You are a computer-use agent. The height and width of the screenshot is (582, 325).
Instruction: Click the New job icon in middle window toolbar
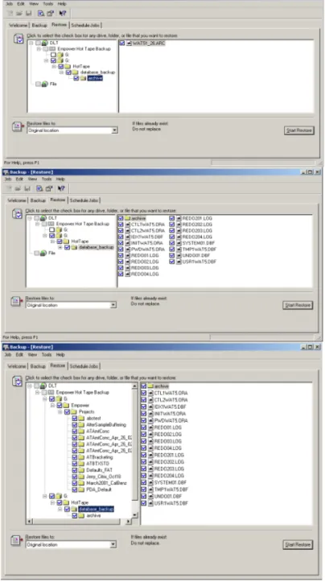point(10,188)
